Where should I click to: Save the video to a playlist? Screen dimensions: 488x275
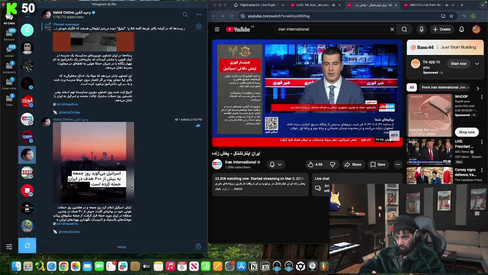pyautogui.click(x=378, y=165)
